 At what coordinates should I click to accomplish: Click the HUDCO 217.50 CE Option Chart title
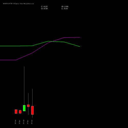(18, 4)
